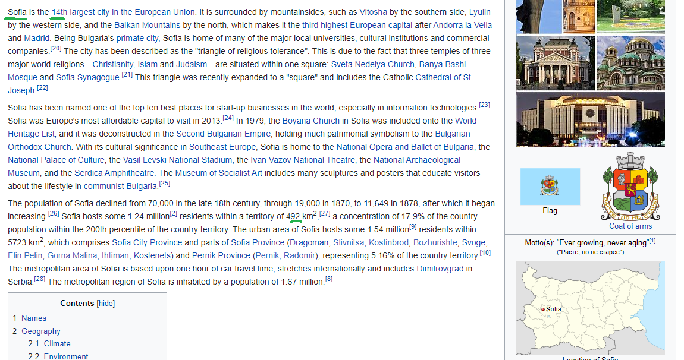Open the National Palace of Culture night photo
684x360 pixels.
click(x=590, y=119)
